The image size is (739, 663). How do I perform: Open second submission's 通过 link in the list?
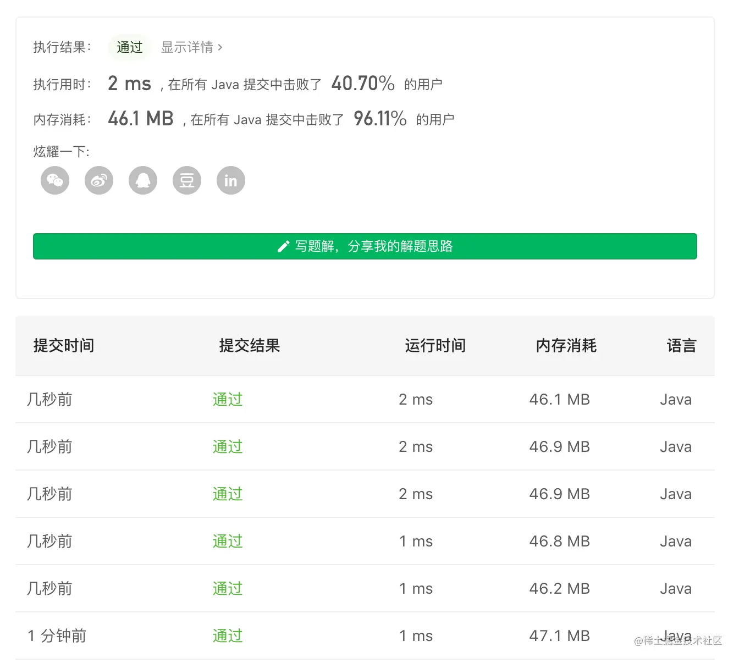pos(228,447)
